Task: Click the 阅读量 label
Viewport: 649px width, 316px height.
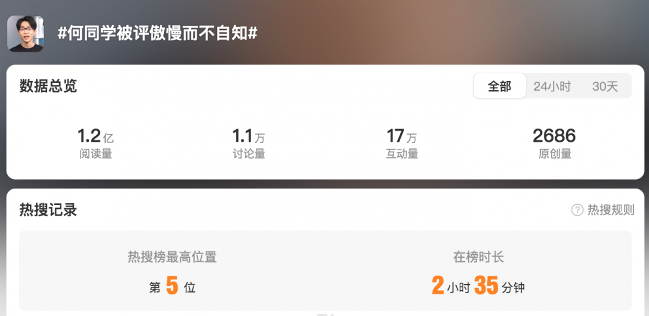Action: 96,154
